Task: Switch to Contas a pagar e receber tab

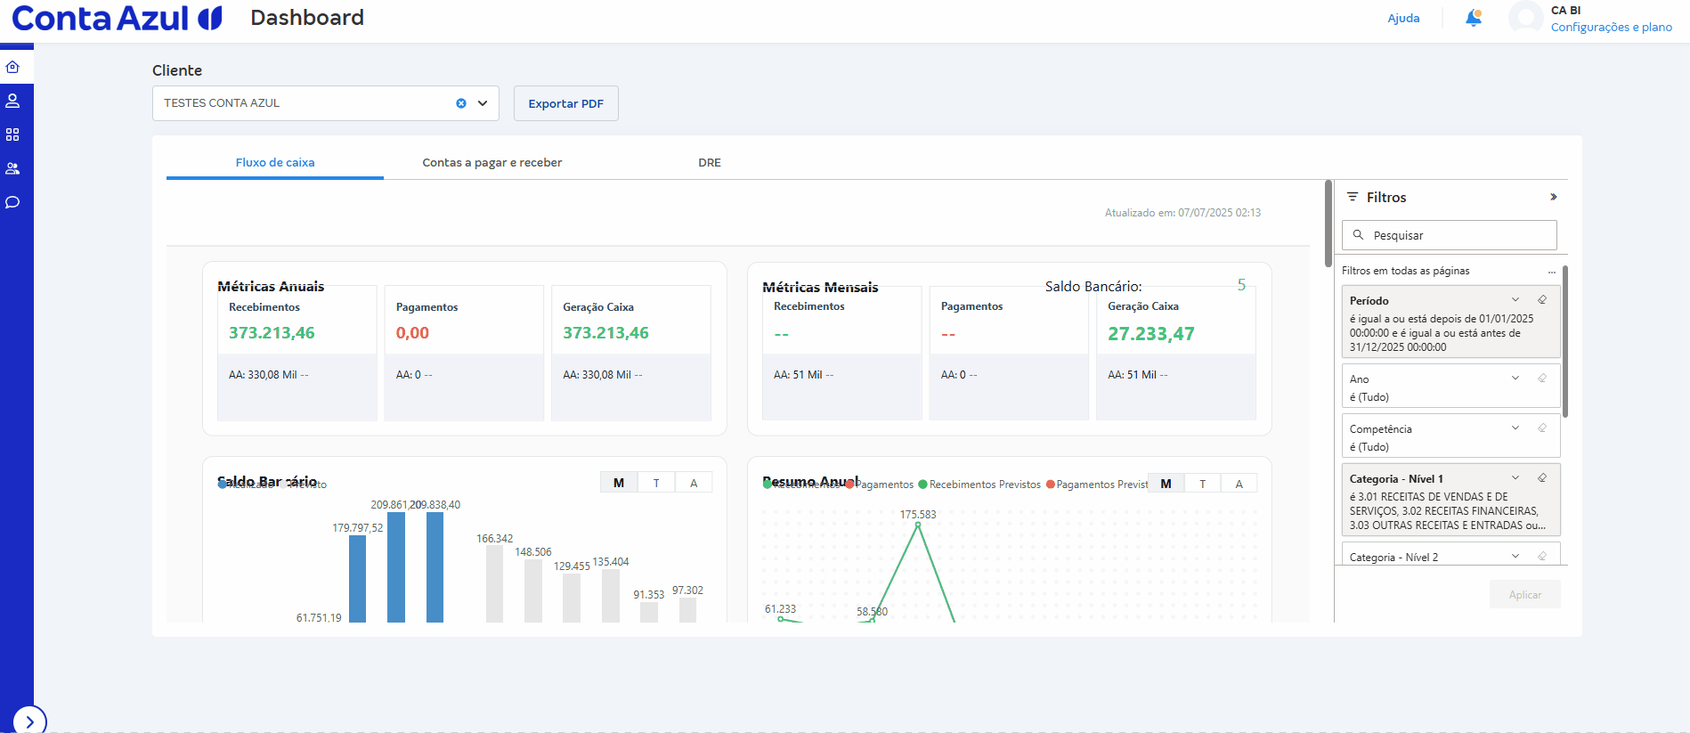Action: 492,162
